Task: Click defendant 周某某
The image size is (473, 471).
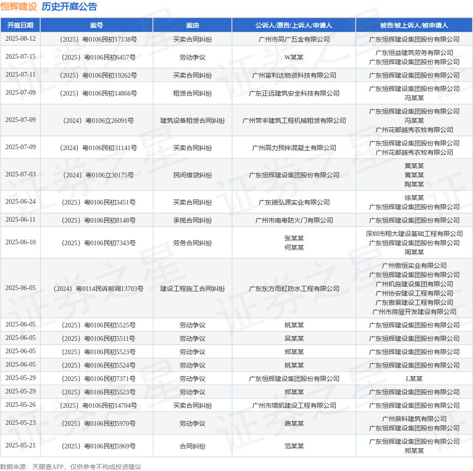Action: point(414,252)
